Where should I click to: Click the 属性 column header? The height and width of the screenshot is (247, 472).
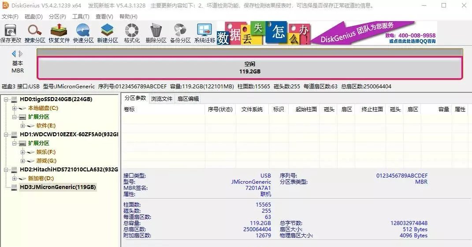pyautogui.click(x=460, y=109)
